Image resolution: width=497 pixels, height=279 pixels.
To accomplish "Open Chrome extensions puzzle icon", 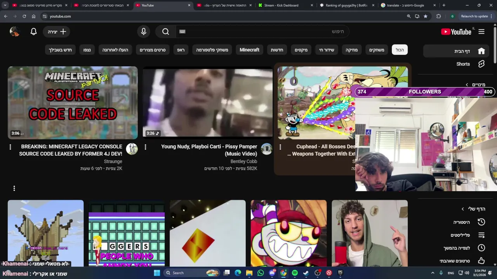I will coord(439,16).
